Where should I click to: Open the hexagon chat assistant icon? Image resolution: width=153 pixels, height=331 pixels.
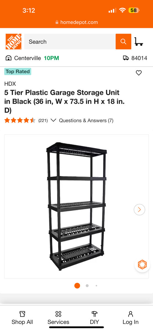pos(142,265)
